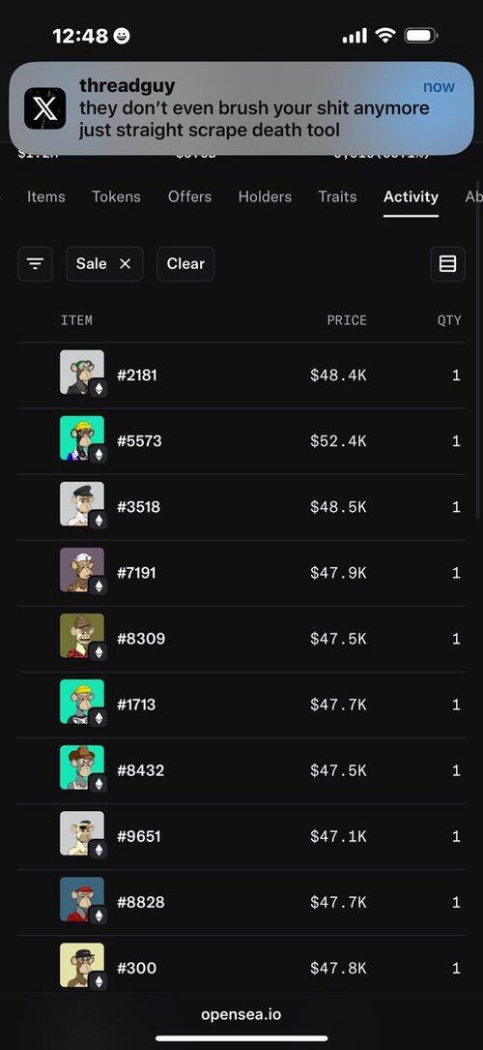View the #3518 ape thumbnail
This screenshot has height=1050, width=483.
[81, 503]
